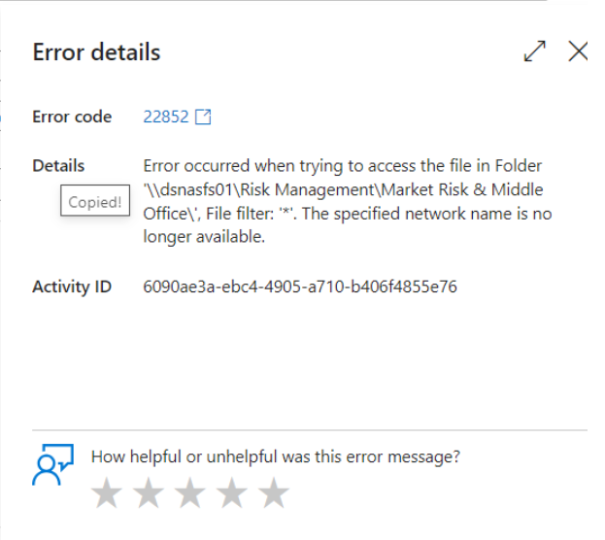The height and width of the screenshot is (540, 605).
Task: Click the dsnasfs01 folder path in details
Action: (344, 189)
